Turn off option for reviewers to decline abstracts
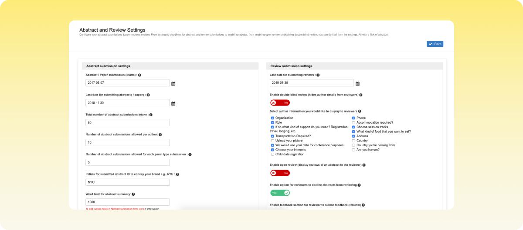 [x=280, y=193]
